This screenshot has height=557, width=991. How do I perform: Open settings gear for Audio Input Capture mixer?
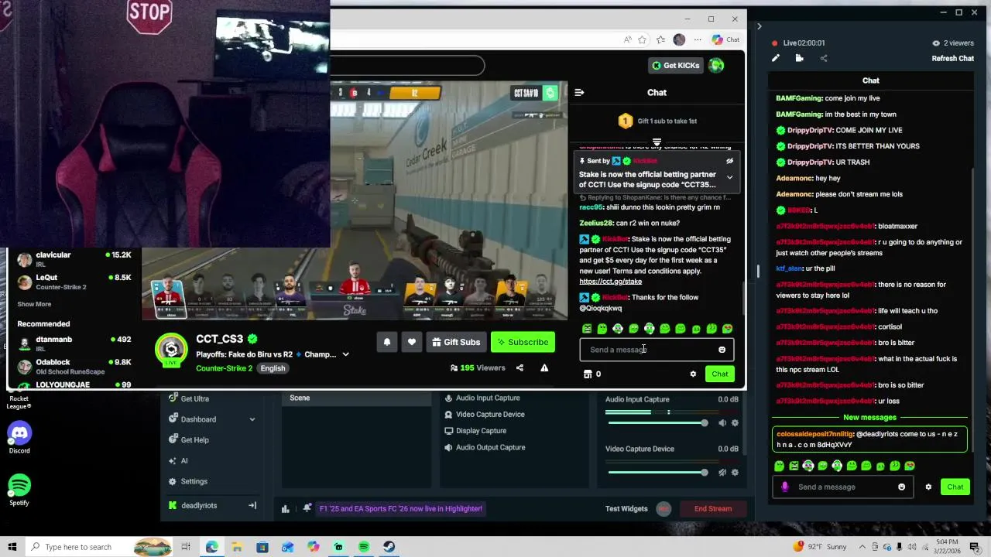[735, 423]
